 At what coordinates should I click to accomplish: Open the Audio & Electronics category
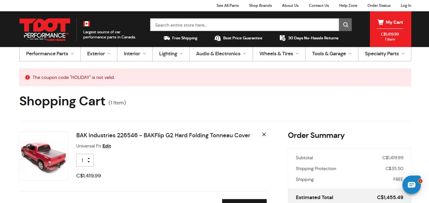(x=218, y=54)
